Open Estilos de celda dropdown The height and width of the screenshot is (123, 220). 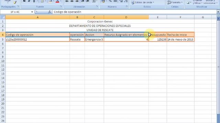pyautogui.click(x=143, y=2)
